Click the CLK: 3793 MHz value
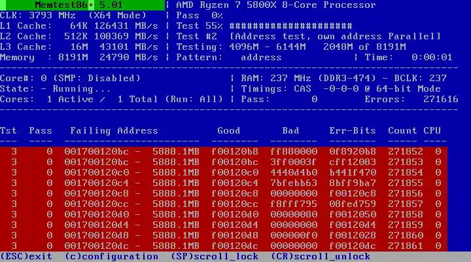The height and width of the screenshot is (262, 471). coord(38,15)
